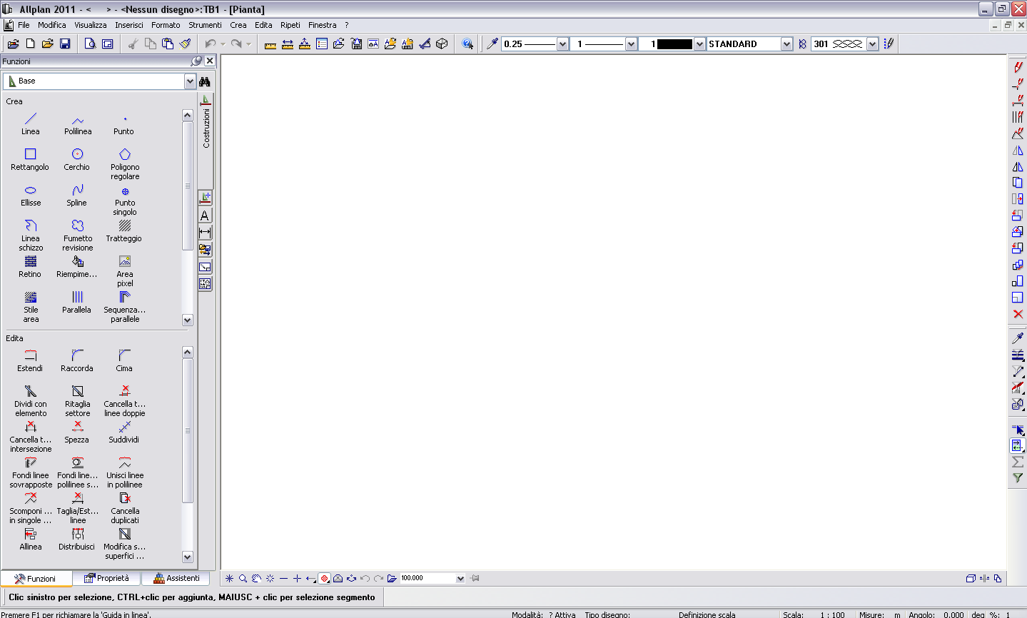The width and height of the screenshot is (1027, 618).
Task: Select the Spezza tool
Action: click(x=77, y=432)
